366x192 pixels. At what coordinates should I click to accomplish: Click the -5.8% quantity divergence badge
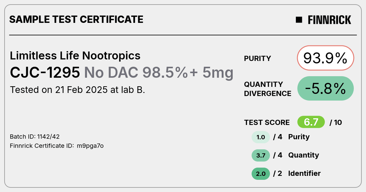coord(325,88)
